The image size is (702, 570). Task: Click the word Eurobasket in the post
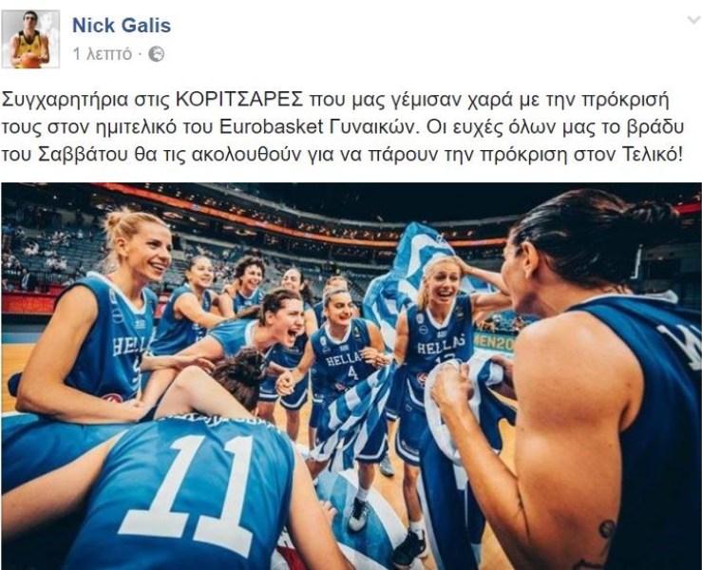point(272,127)
